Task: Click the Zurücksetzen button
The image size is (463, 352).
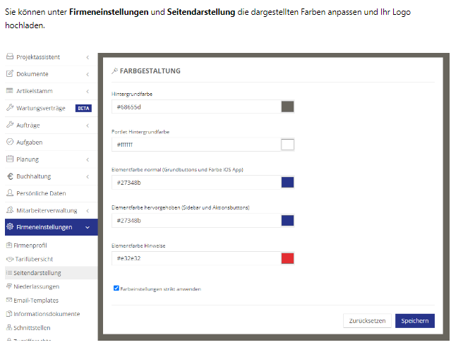Action: [367, 320]
